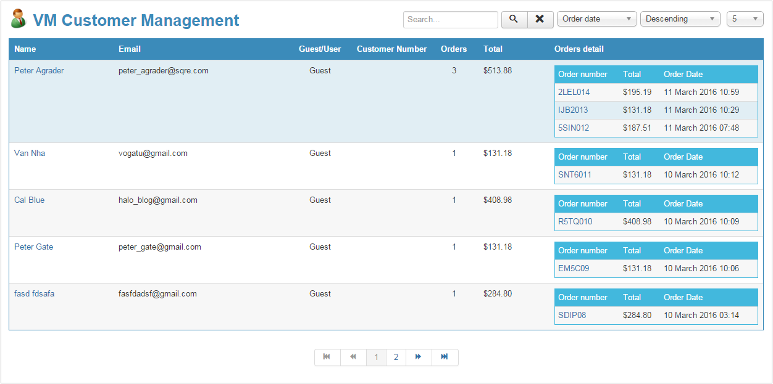This screenshot has width=773, height=384.
Task: Click date 10 March 2016 10:09
Action: pyautogui.click(x=701, y=222)
